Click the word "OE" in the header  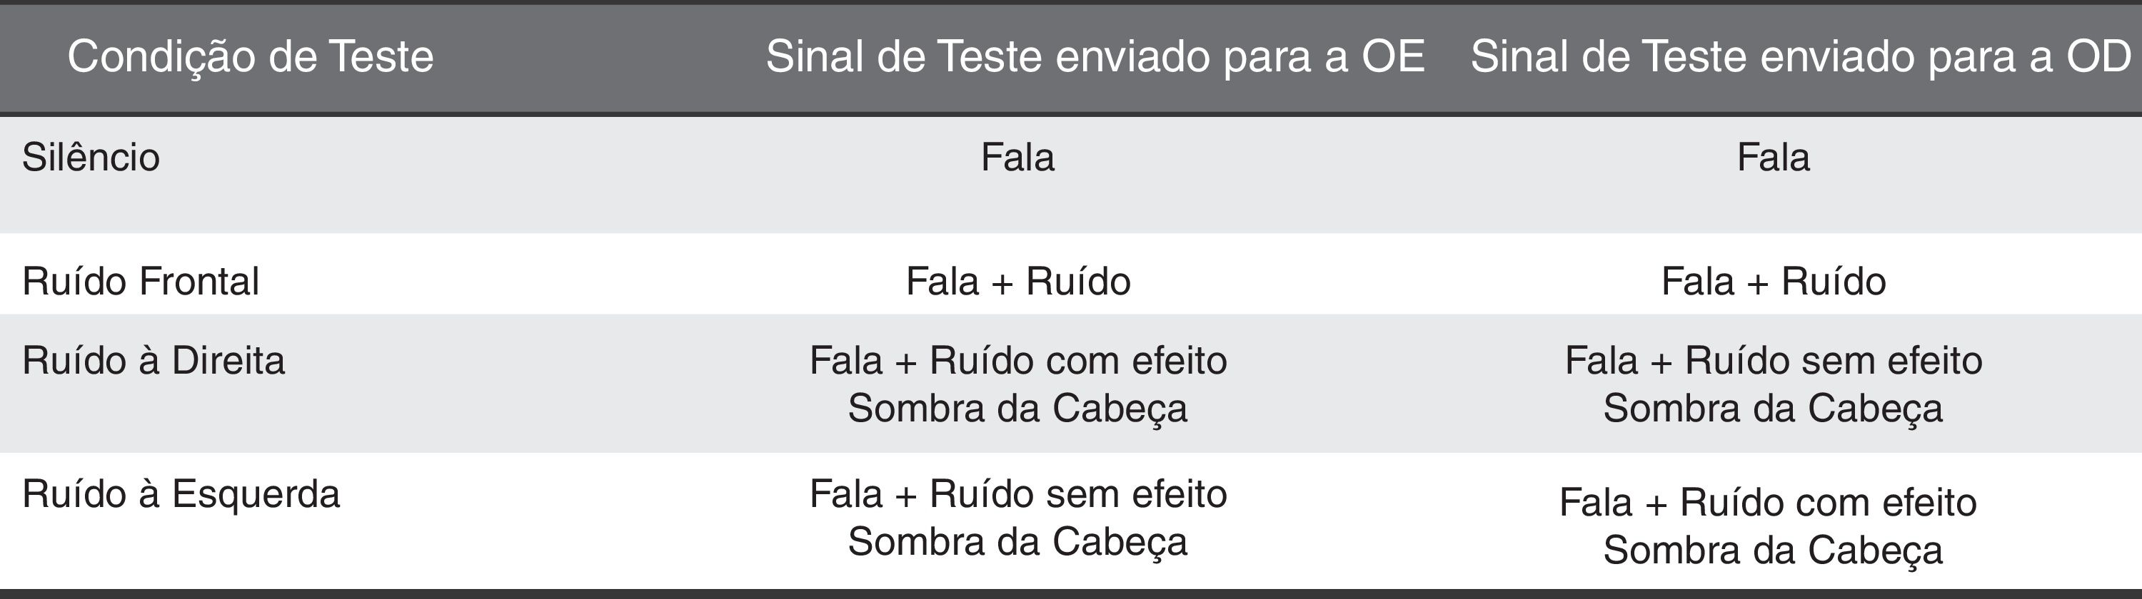[1393, 56]
